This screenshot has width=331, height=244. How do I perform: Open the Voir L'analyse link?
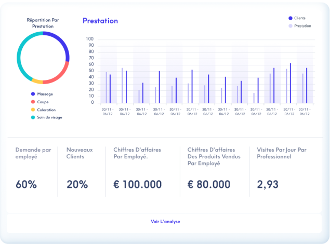point(165,221)
